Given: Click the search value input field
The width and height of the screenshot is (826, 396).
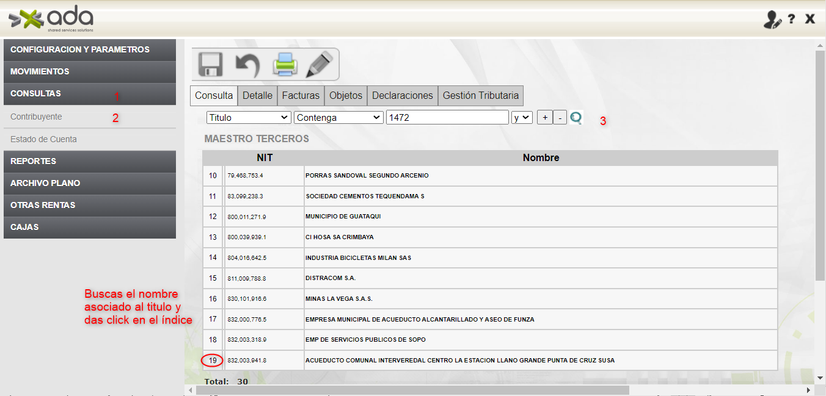Looking at the screenshot, I should tap(447, 117).
